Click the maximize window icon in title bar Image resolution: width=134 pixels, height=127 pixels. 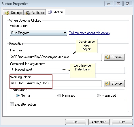point(118,4)
